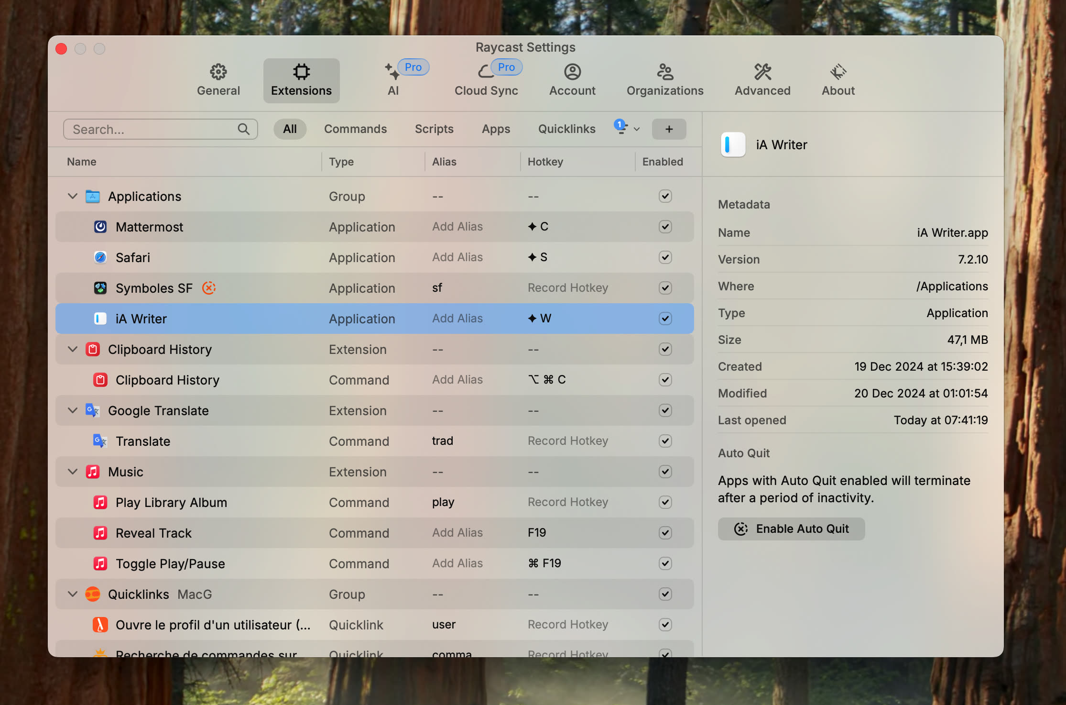Switch to the AI settings tab
This screenshot has width=1066, height=705.
pyautogui.click(x=393, y=80)
